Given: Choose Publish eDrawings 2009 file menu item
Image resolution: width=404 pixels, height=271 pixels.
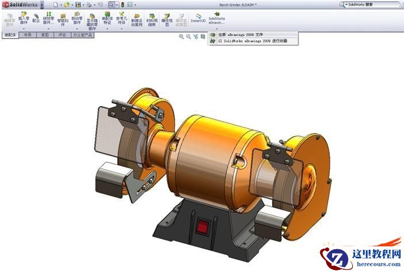Looking at the screenshot, I should click(x=253, y=34).
